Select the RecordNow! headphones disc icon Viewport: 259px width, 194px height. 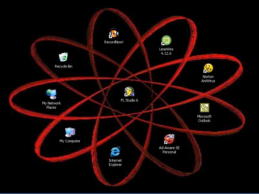pyautogui.click(x=114, y=33)
